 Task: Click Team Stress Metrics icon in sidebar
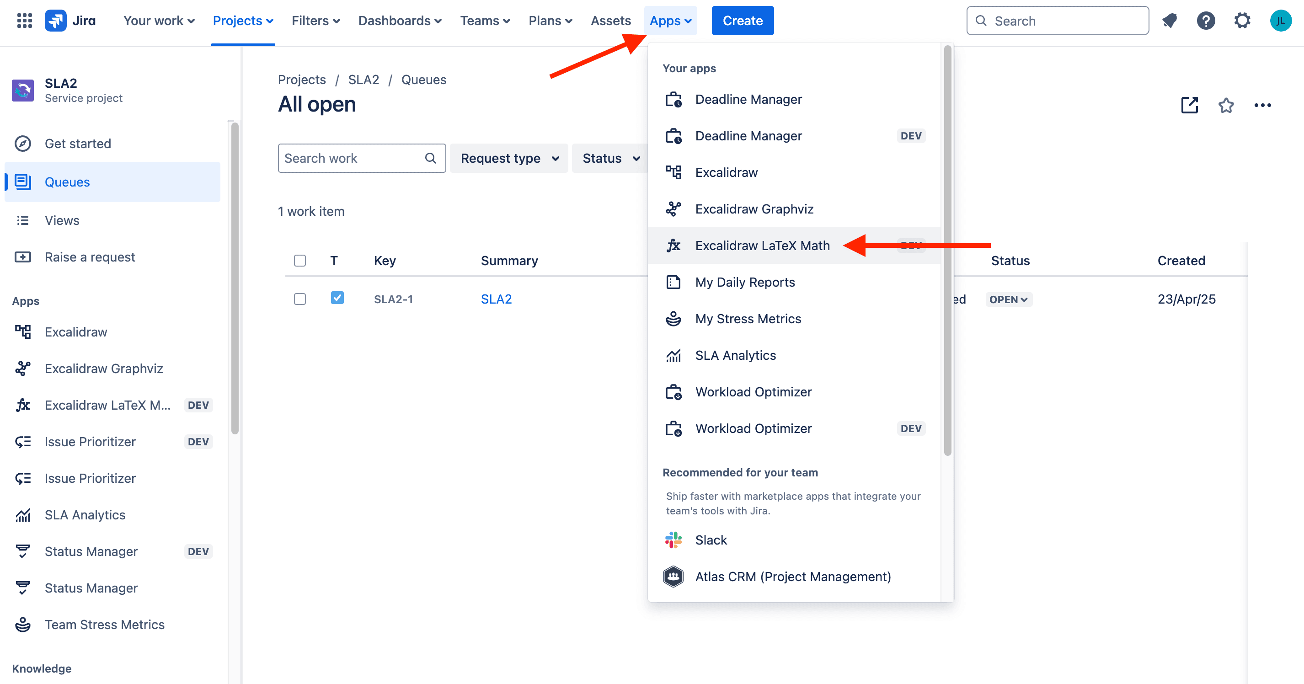(23, 625)
